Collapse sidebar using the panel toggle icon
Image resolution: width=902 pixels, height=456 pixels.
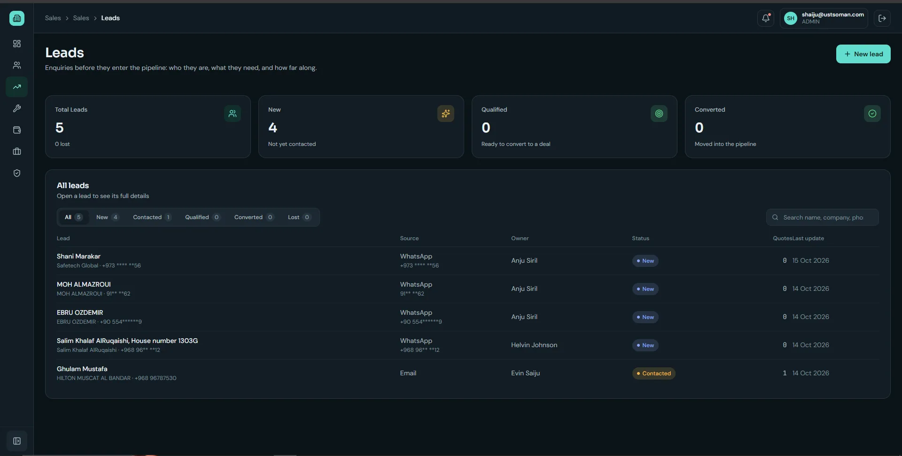point(17,441)
